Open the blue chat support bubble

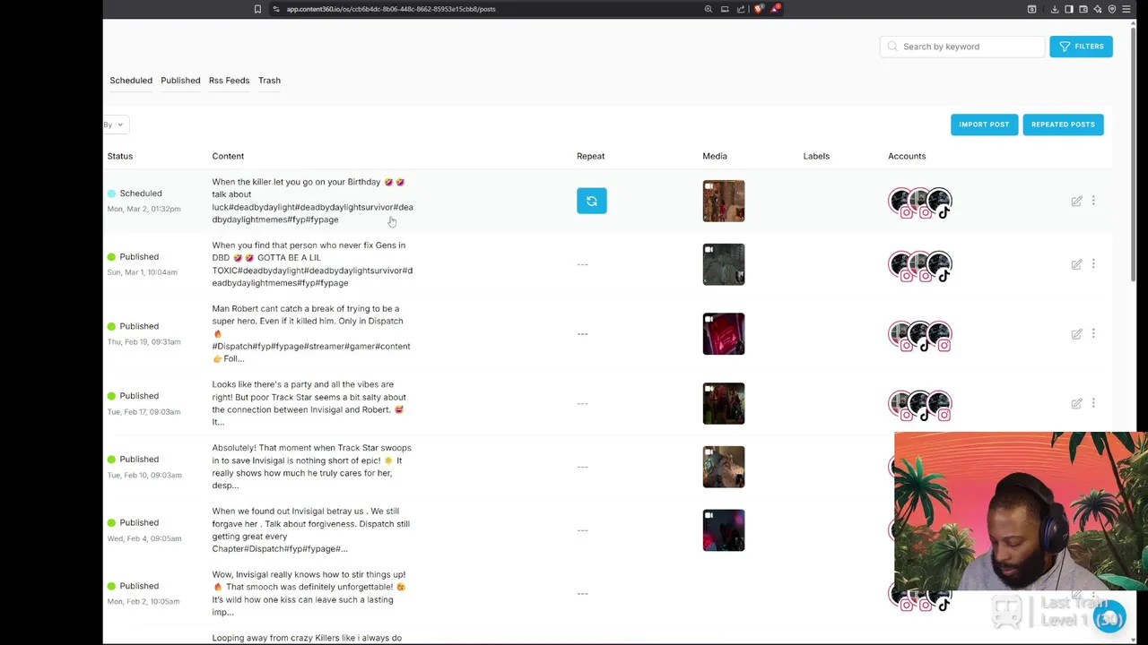coord(1110,617)
